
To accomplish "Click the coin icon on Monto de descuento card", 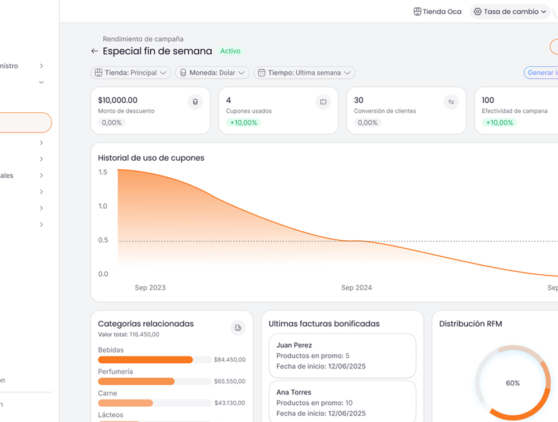I will coord(195,102).
